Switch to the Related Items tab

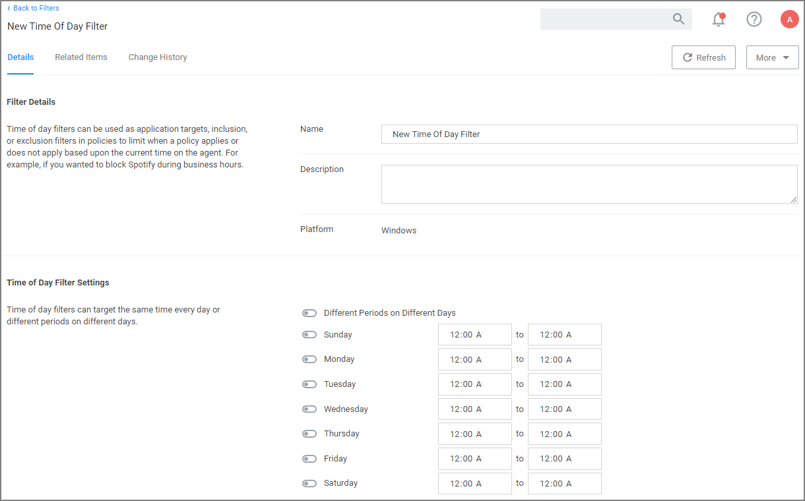(x=81, y=57)
